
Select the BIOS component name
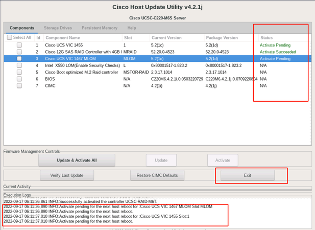point(50,79)
